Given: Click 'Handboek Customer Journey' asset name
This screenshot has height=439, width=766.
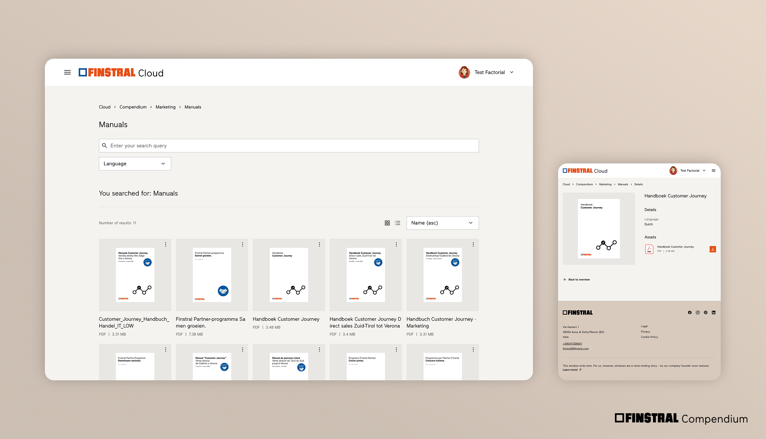Looking at the screenshot, I should click(675, 247).
